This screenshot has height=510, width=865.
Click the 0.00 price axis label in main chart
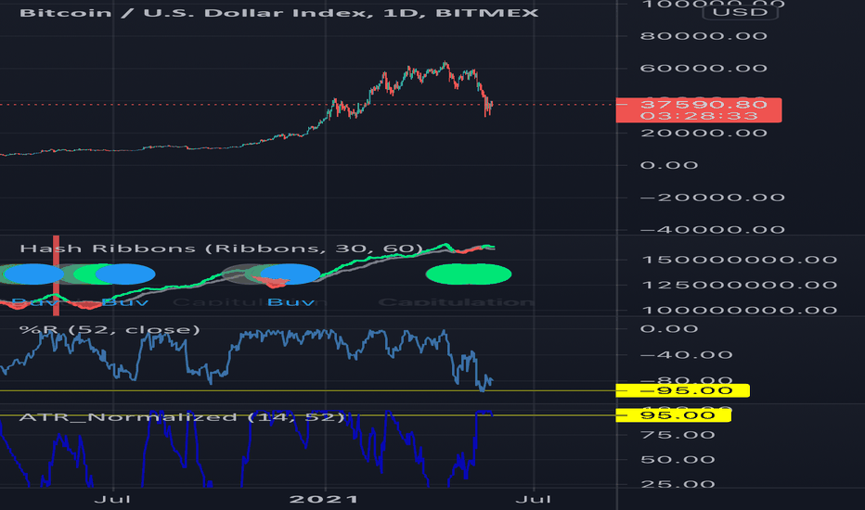(669, 165)
